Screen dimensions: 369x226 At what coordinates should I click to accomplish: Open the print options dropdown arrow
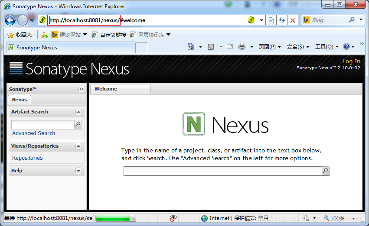point(251,47)
